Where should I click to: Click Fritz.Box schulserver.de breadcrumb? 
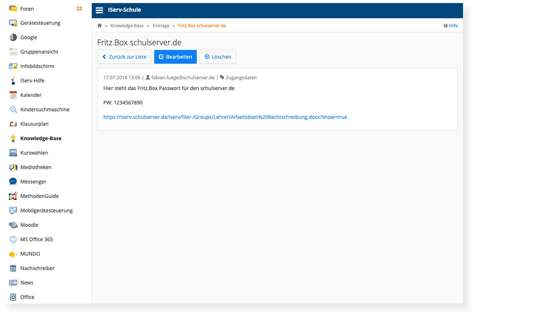click(x=202, y=25)
